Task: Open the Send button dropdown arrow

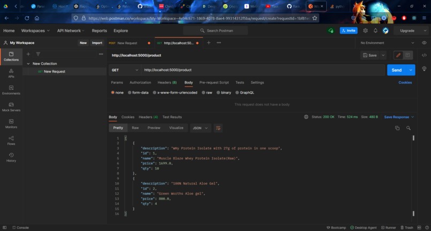Action: (411, 70)
